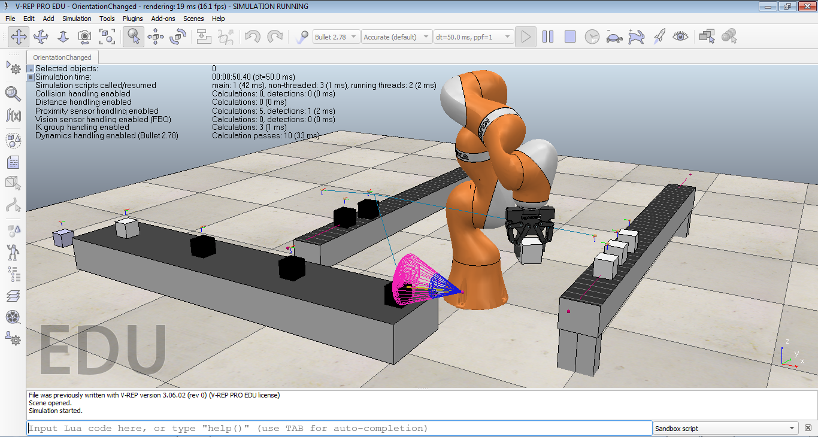Click the fit-to-view icon

click(107, 37)
